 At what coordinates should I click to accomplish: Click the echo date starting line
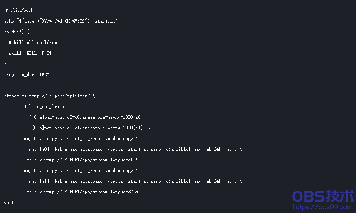point(61,21)
